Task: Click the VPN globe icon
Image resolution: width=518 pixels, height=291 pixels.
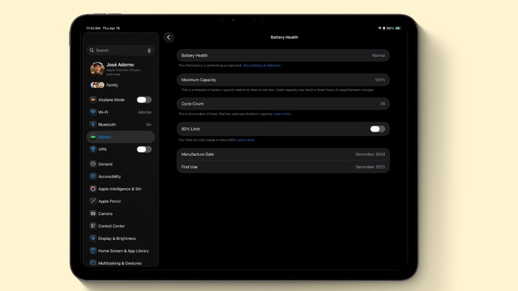Action: tap(93, 149)
